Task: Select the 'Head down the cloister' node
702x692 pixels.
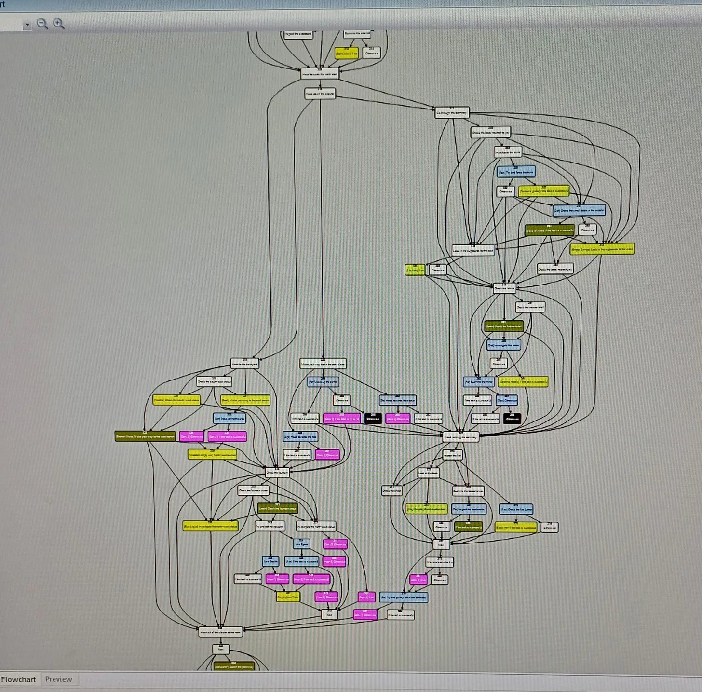Action: [320, 94]
